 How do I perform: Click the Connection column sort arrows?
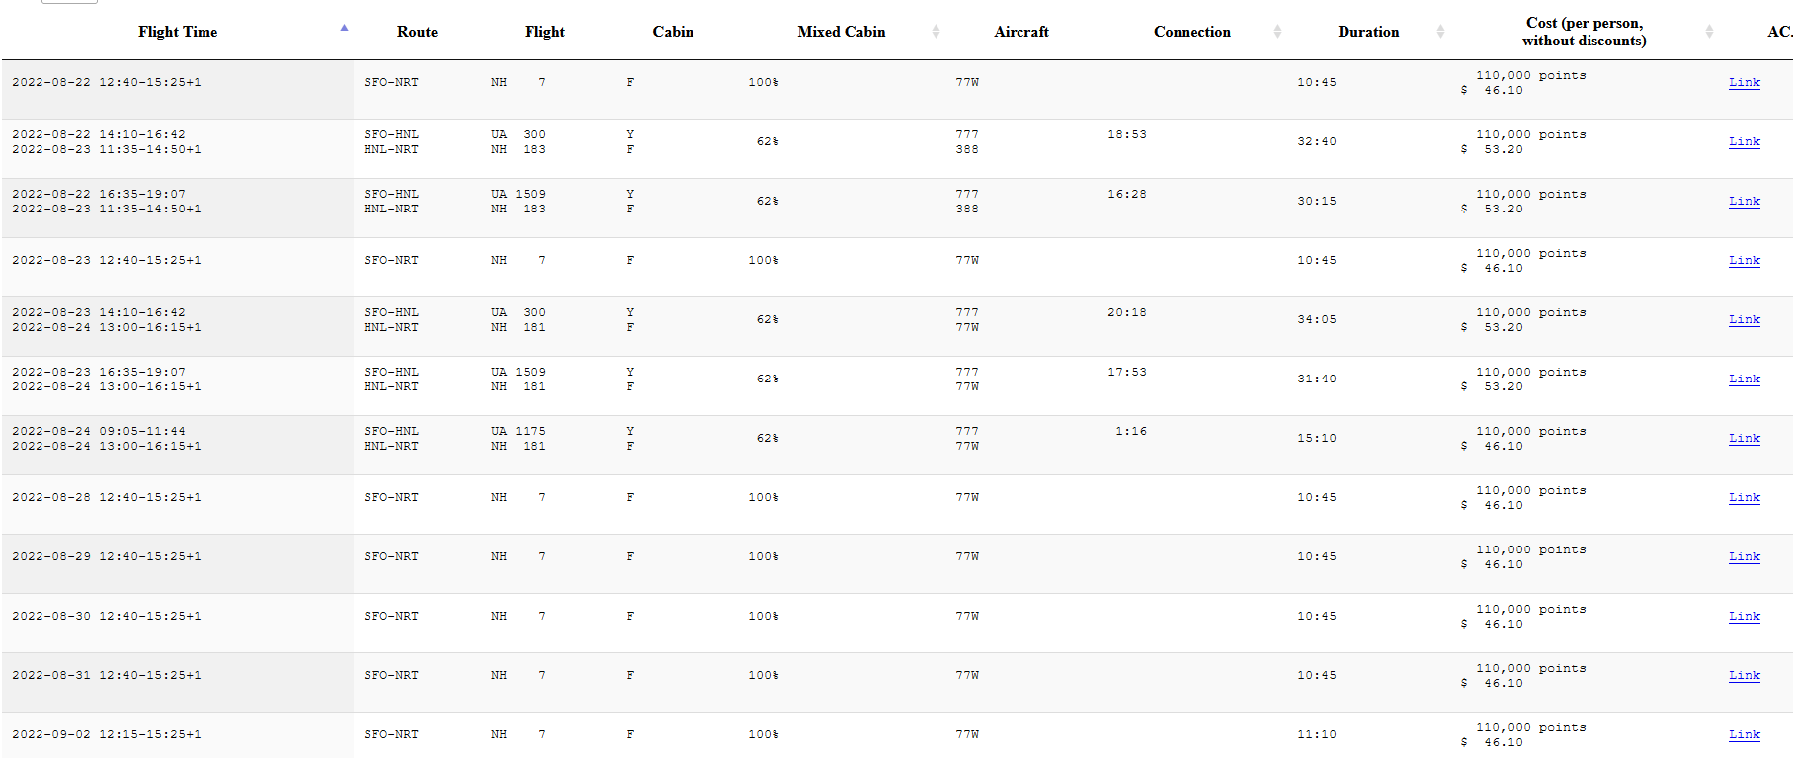[1277, 32]
